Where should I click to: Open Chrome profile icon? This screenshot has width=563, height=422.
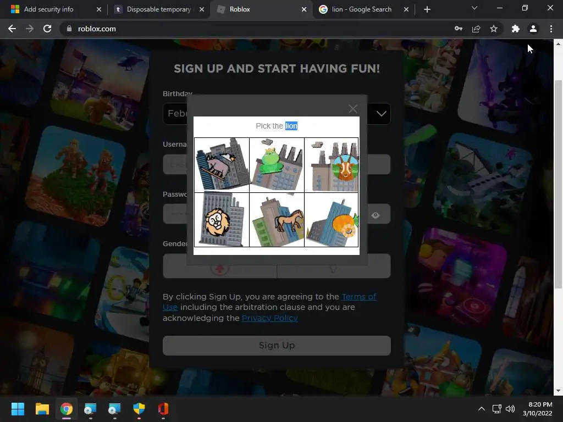coord(533,29)
